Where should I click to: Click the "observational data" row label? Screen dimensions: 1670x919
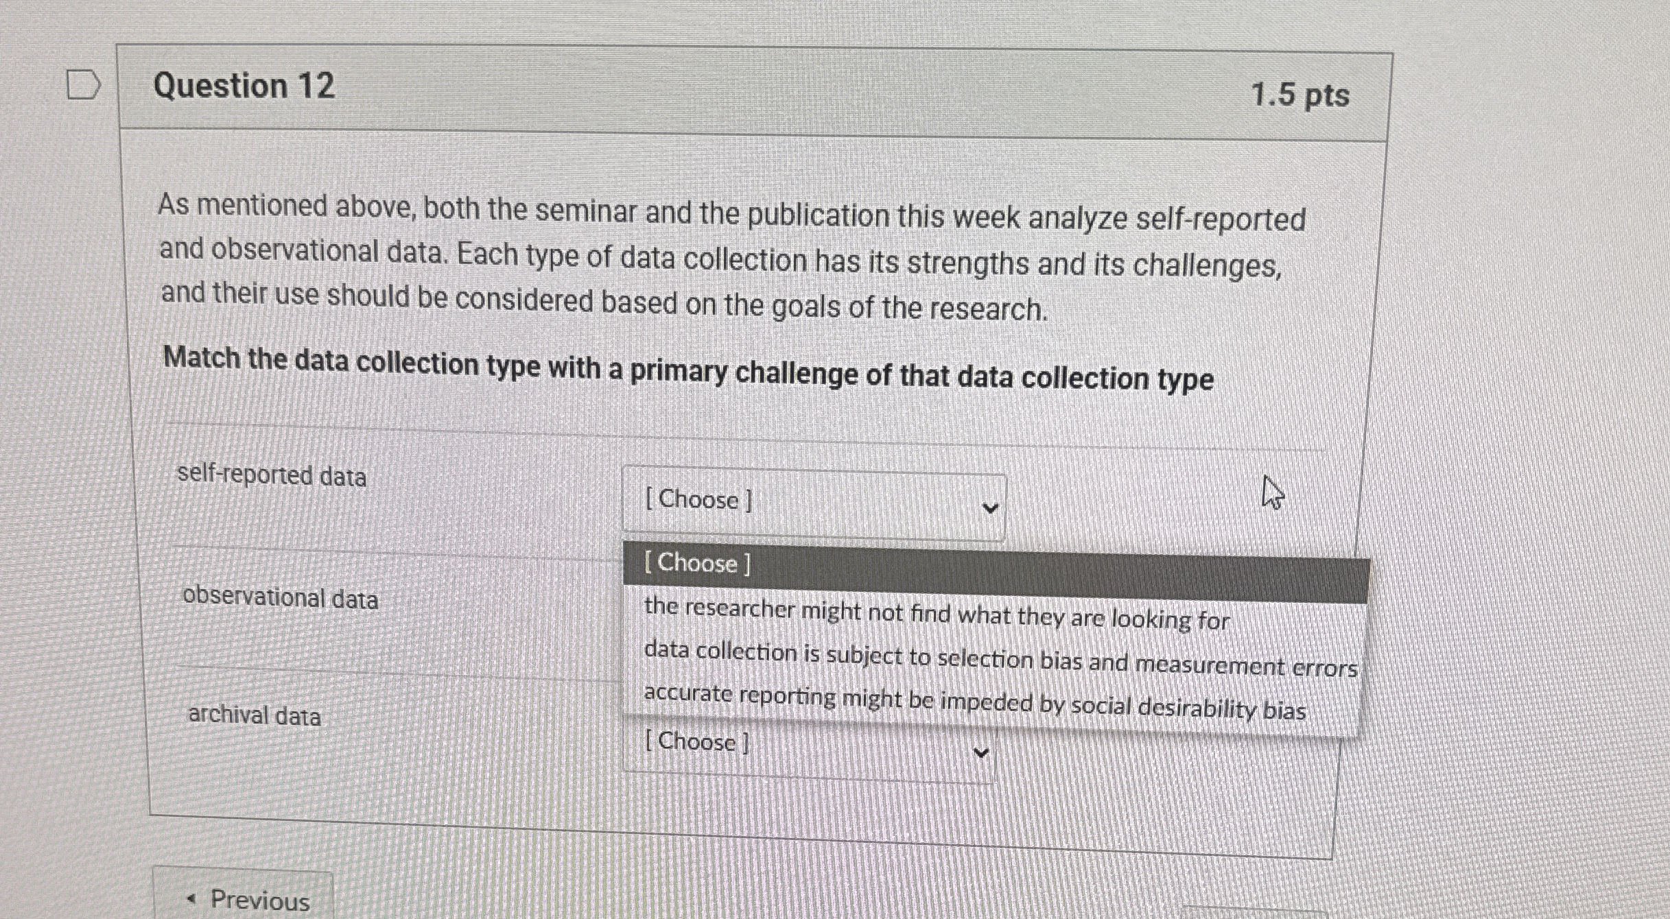click(x=280, y=598)
